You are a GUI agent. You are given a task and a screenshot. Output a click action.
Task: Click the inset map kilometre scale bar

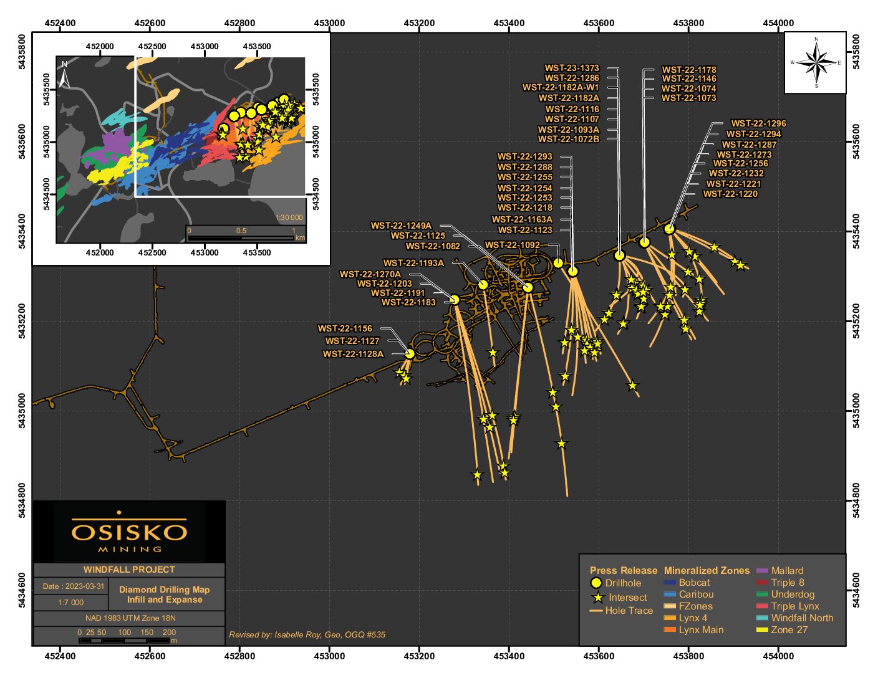coord(241,238)
